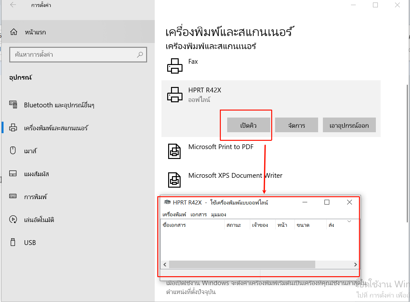Click the search magnifier icon in settings box
This screenshot has width=410, height=302.
click(140, 55)
